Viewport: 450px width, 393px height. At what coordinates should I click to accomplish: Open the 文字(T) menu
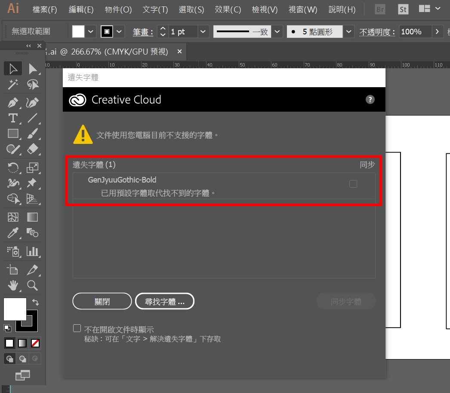tap(155, 9)
